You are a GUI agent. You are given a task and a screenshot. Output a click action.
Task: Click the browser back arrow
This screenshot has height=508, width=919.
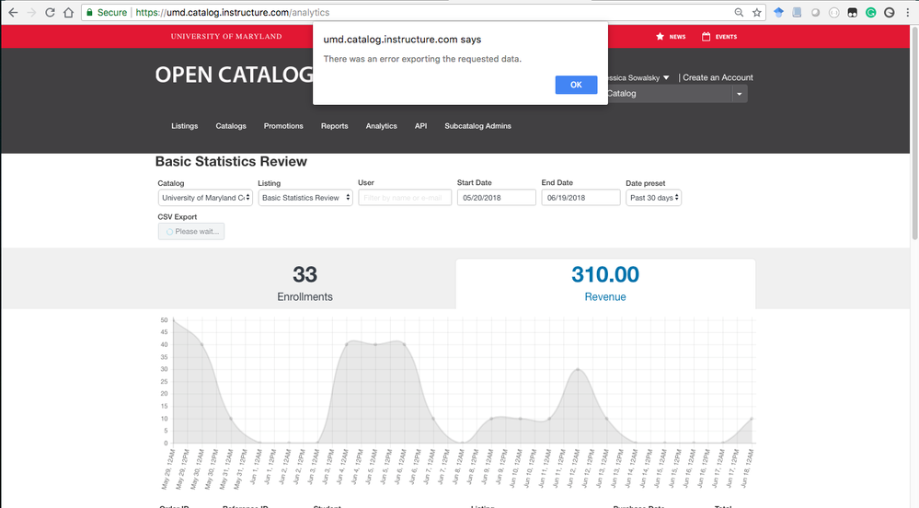coord(12,13)
